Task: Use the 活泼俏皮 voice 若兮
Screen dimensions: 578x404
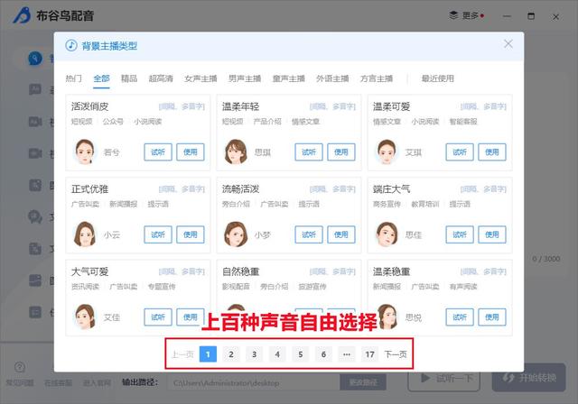Action: [191, 152]
